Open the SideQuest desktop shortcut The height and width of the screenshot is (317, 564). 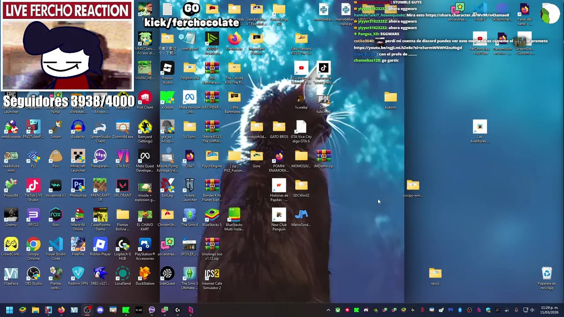(x=167, y=276)
